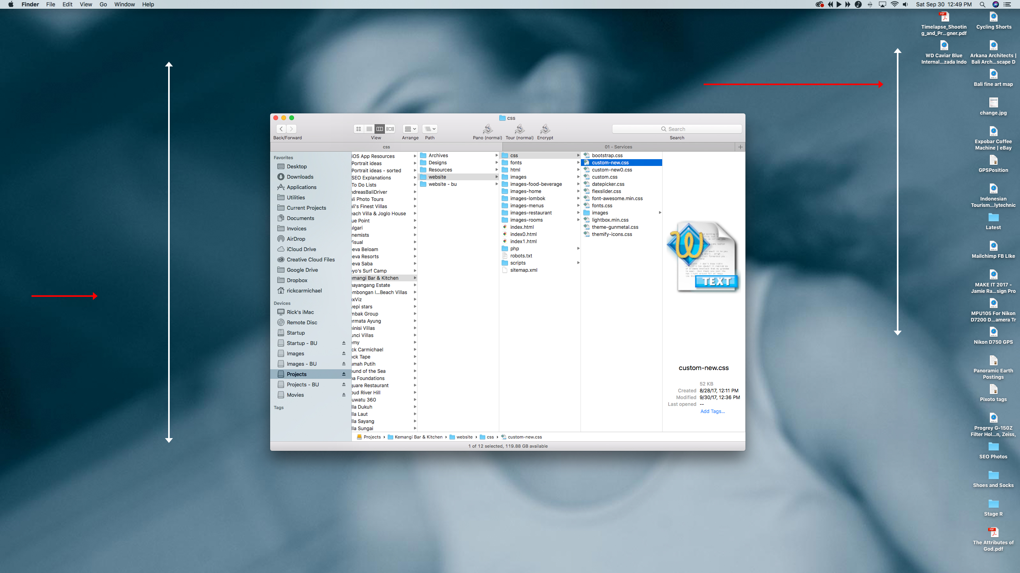Open the Arrange dropdown

410,129
